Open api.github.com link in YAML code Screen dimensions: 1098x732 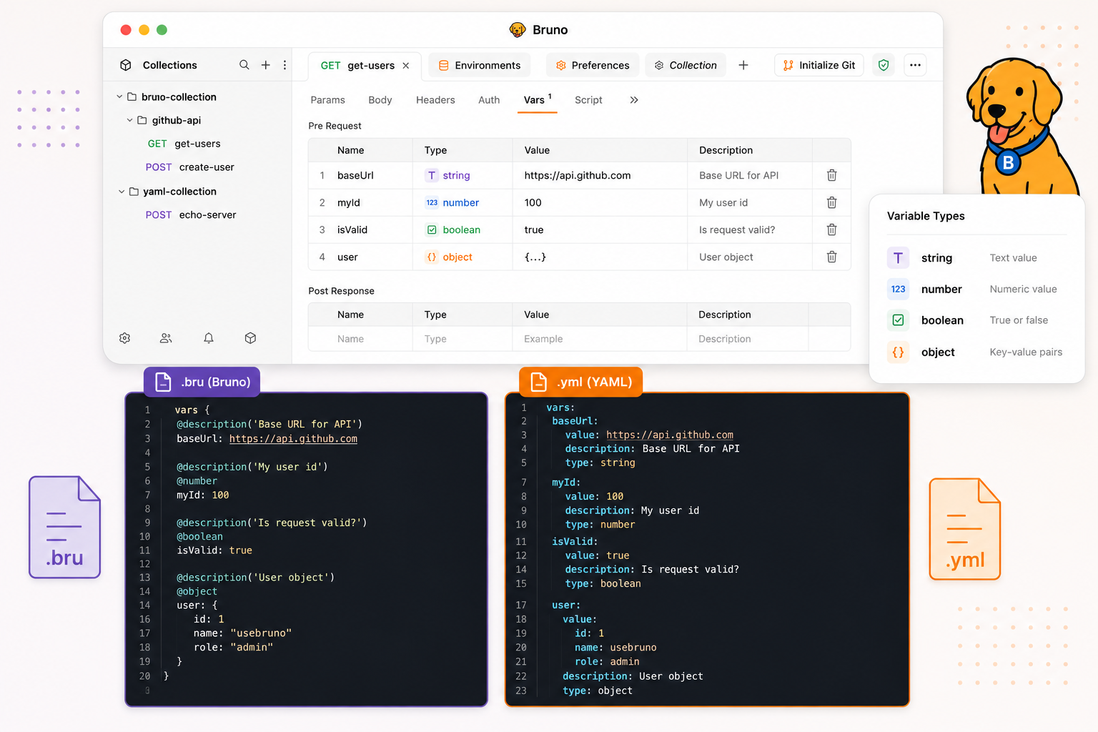coord(670,435)
